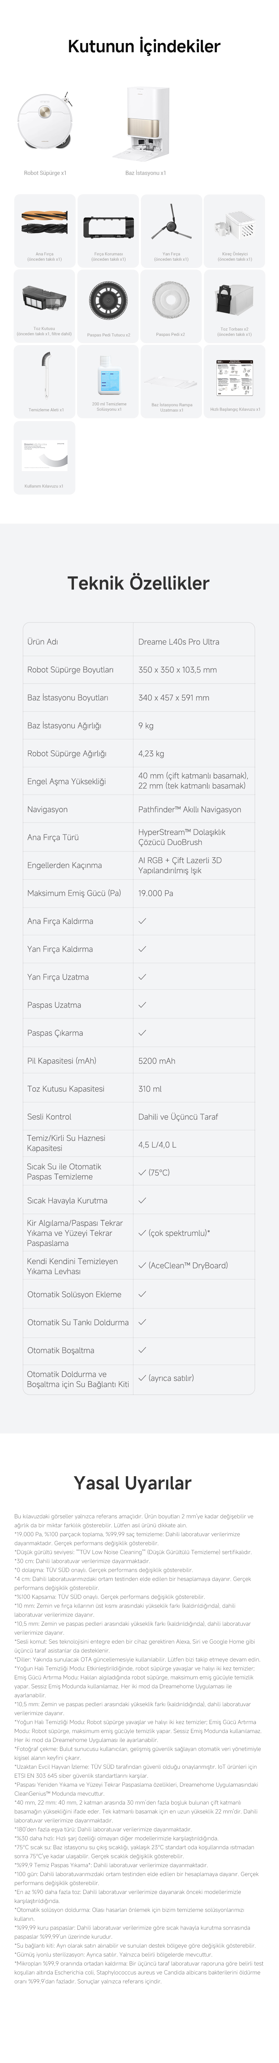279x2063 pixels.
Task: Select the Fırça Koruması brush guard picture
Action: [108, 227]
